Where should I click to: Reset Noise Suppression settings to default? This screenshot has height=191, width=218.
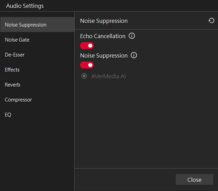(x=212, y=21)
